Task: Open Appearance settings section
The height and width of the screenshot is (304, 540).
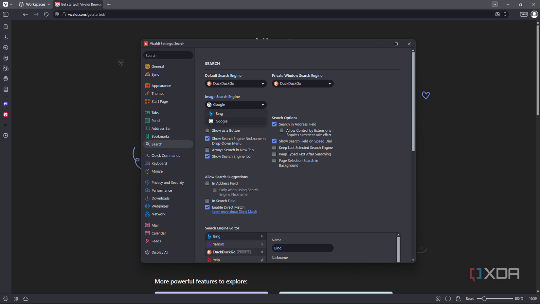Action: 161,85
